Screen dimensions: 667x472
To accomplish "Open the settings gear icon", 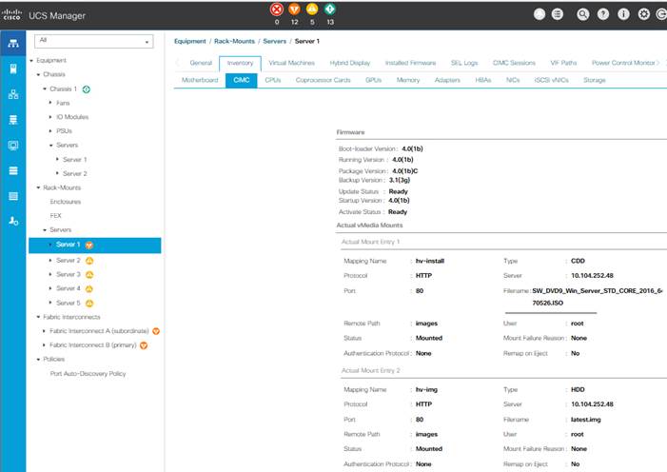I will tap(643, 14).
